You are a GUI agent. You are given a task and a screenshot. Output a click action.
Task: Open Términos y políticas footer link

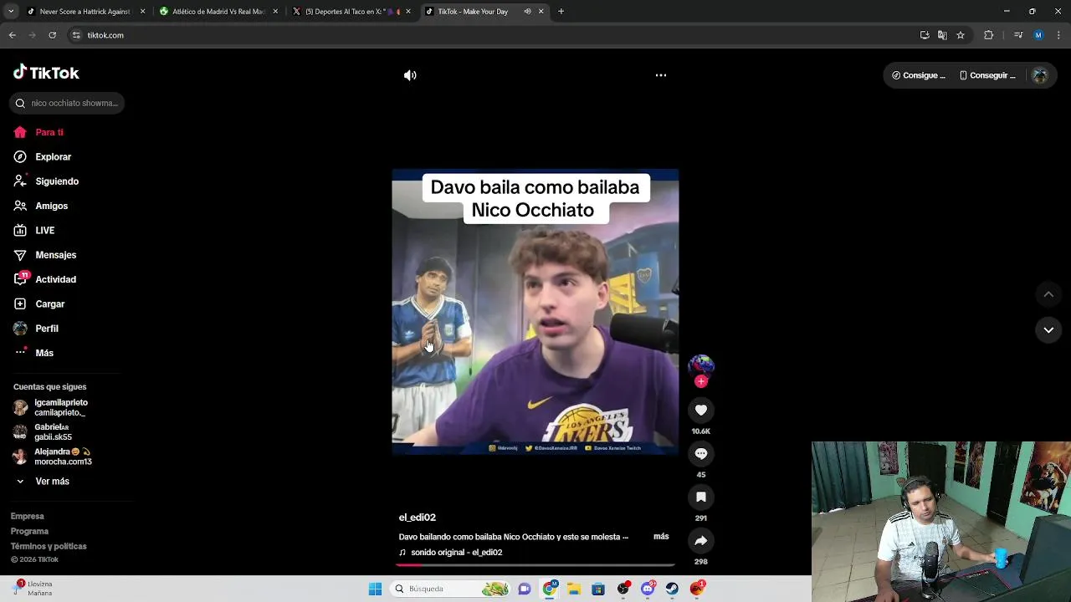click(x=49, y=547)
